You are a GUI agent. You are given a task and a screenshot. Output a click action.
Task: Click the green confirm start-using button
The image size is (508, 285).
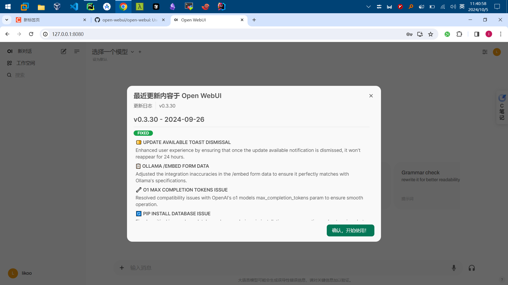pyautogui.click(x=350, y=230)
